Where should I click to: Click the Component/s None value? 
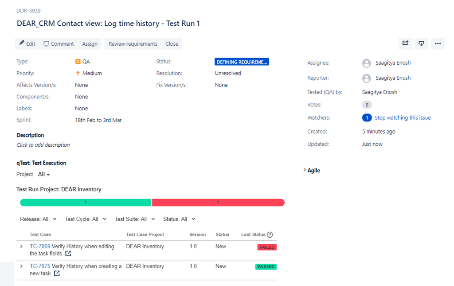[82, 97]
